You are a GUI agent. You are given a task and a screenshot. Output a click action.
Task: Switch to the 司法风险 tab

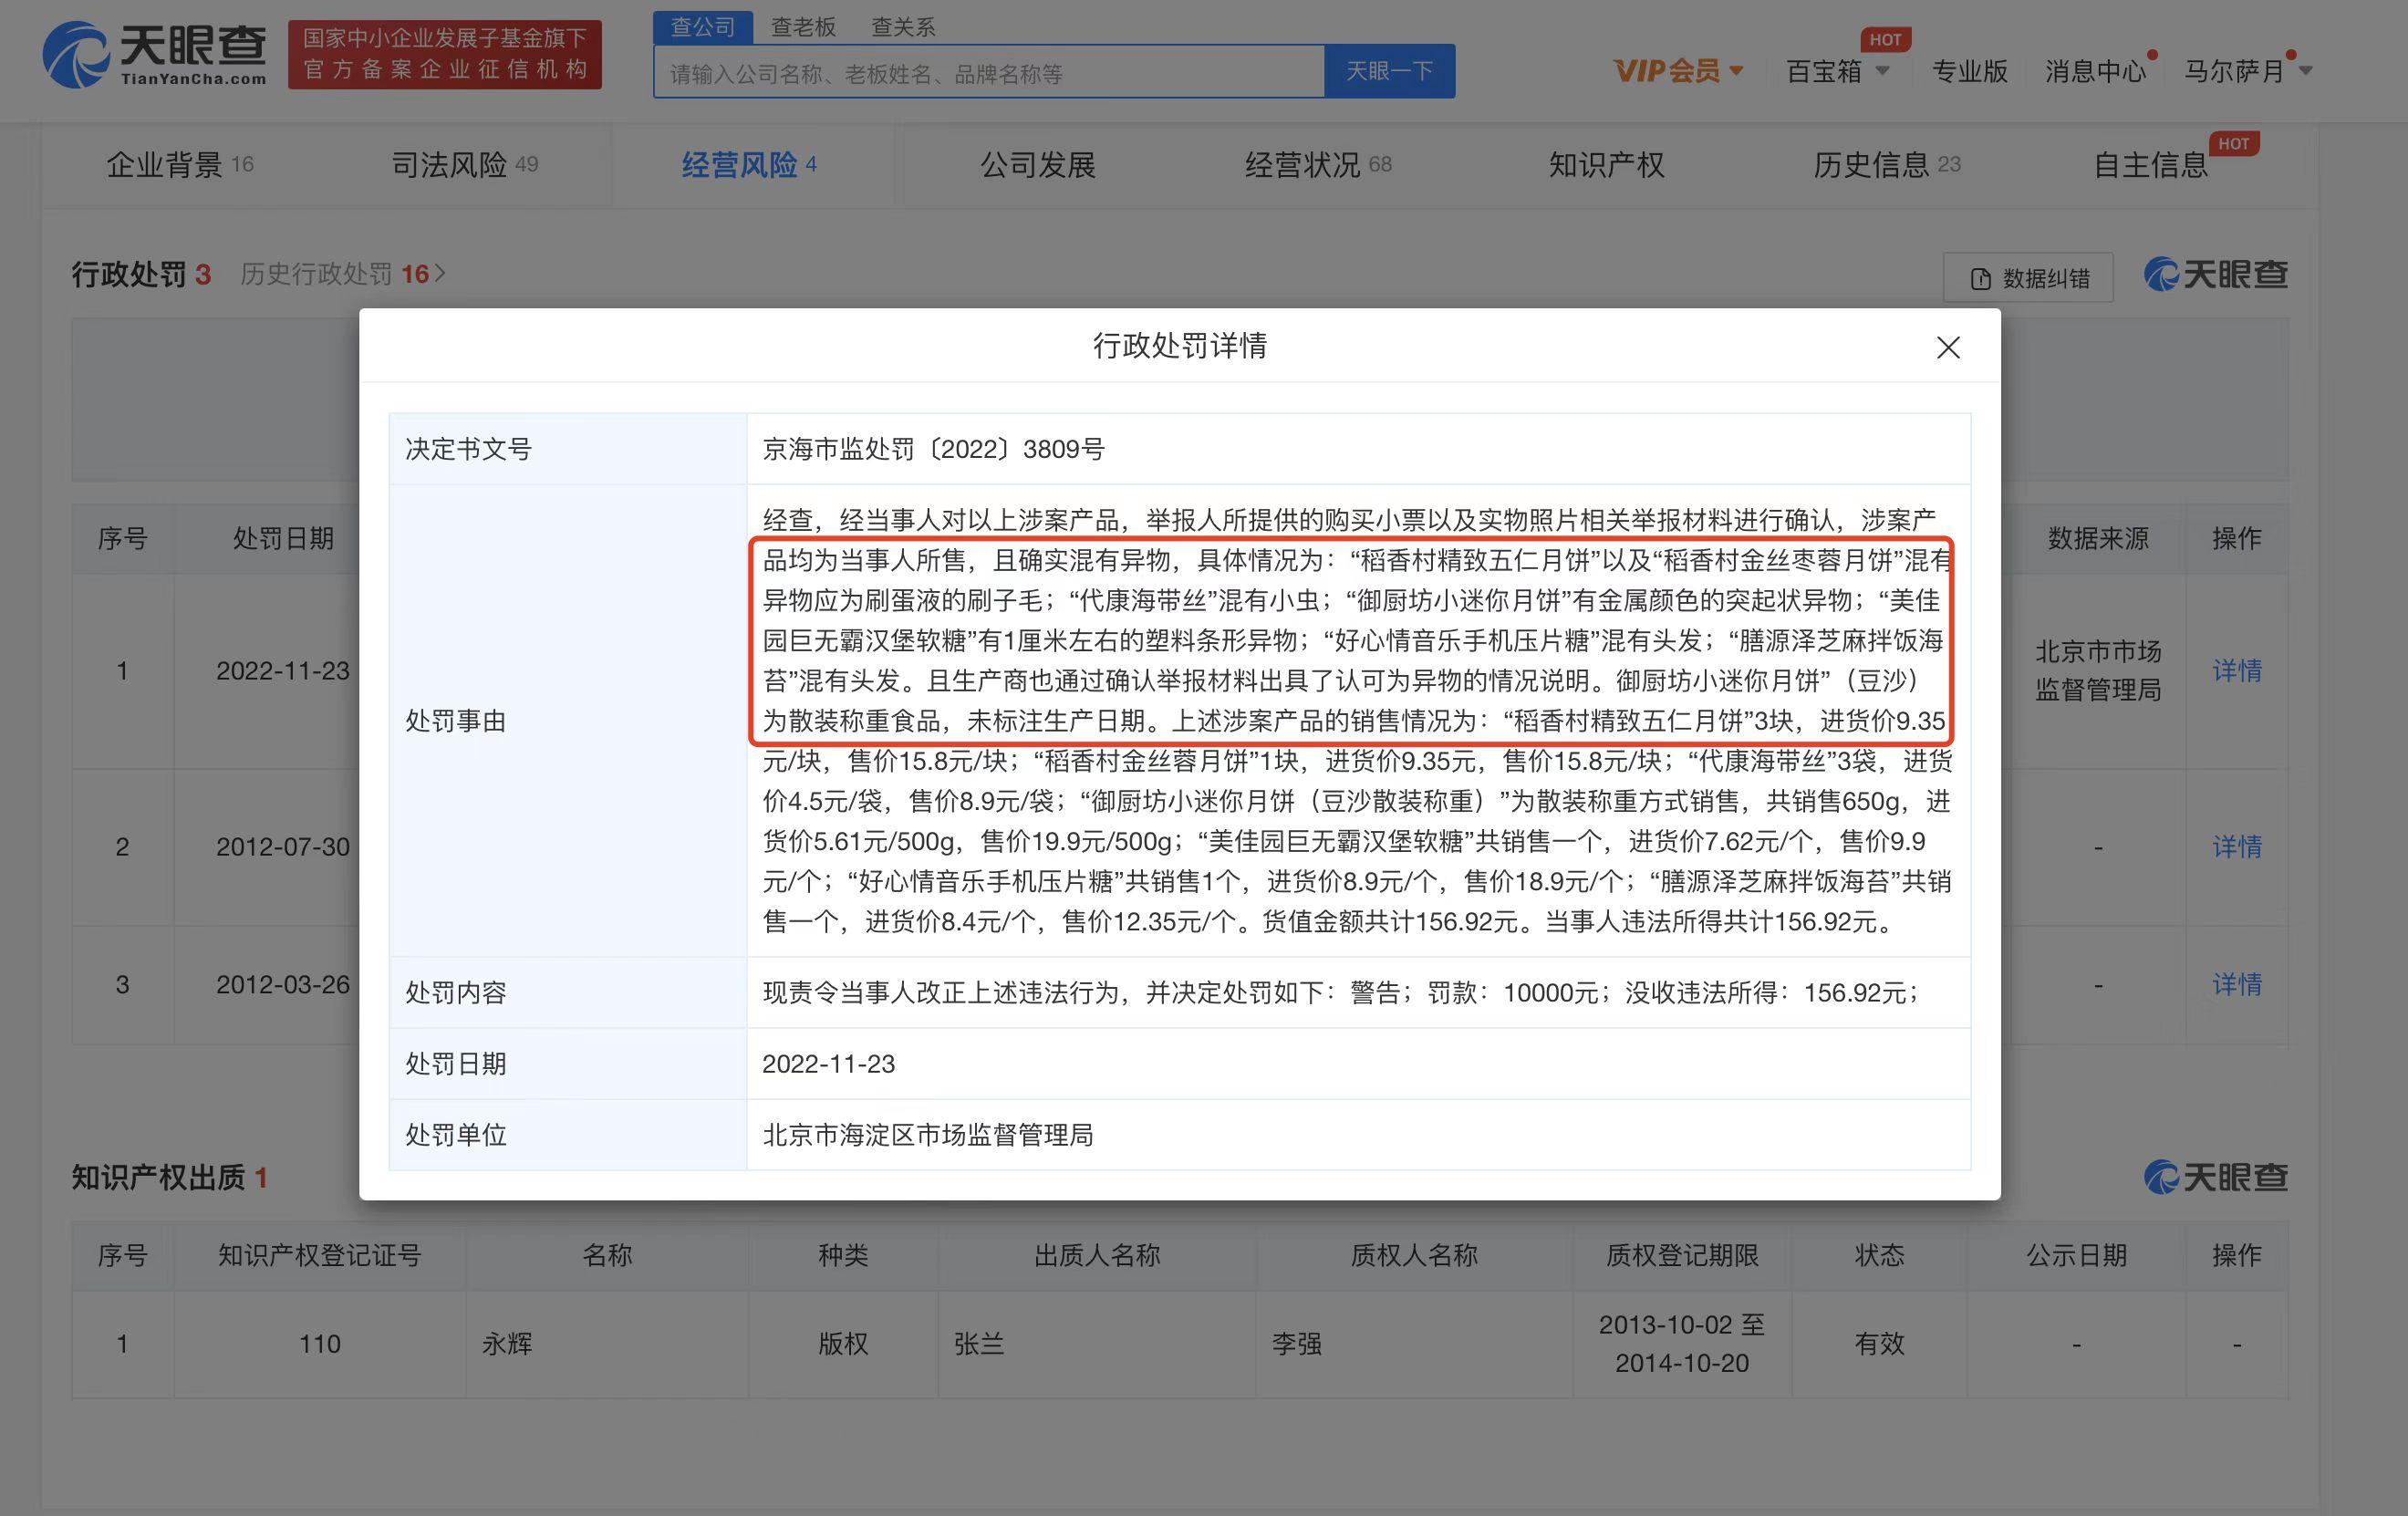click(x=464, y=164)
